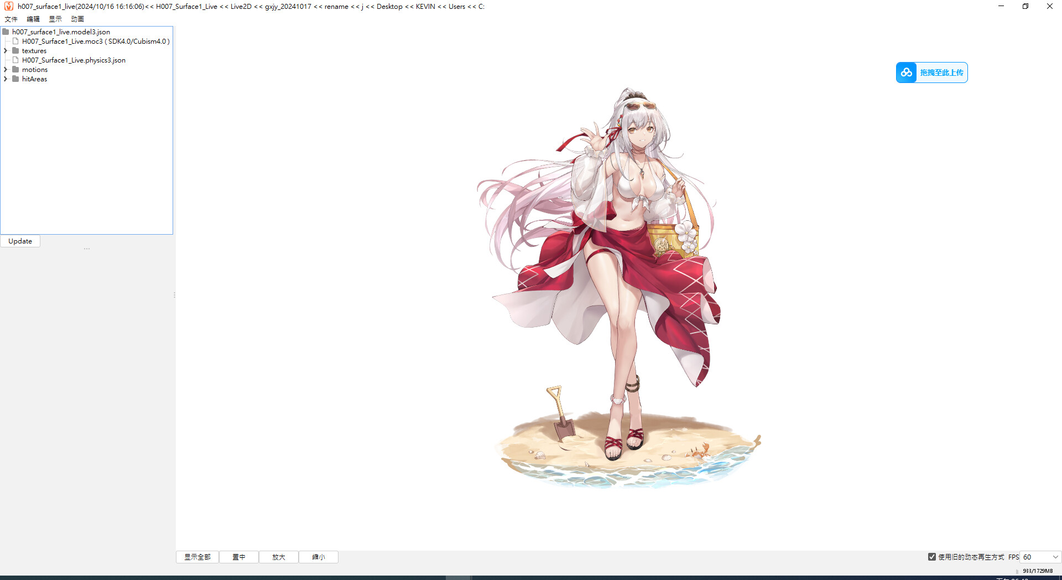Viewport: 1062px width, 580px height.
Task: Expand the textures folder
Action: click(6, 51)
